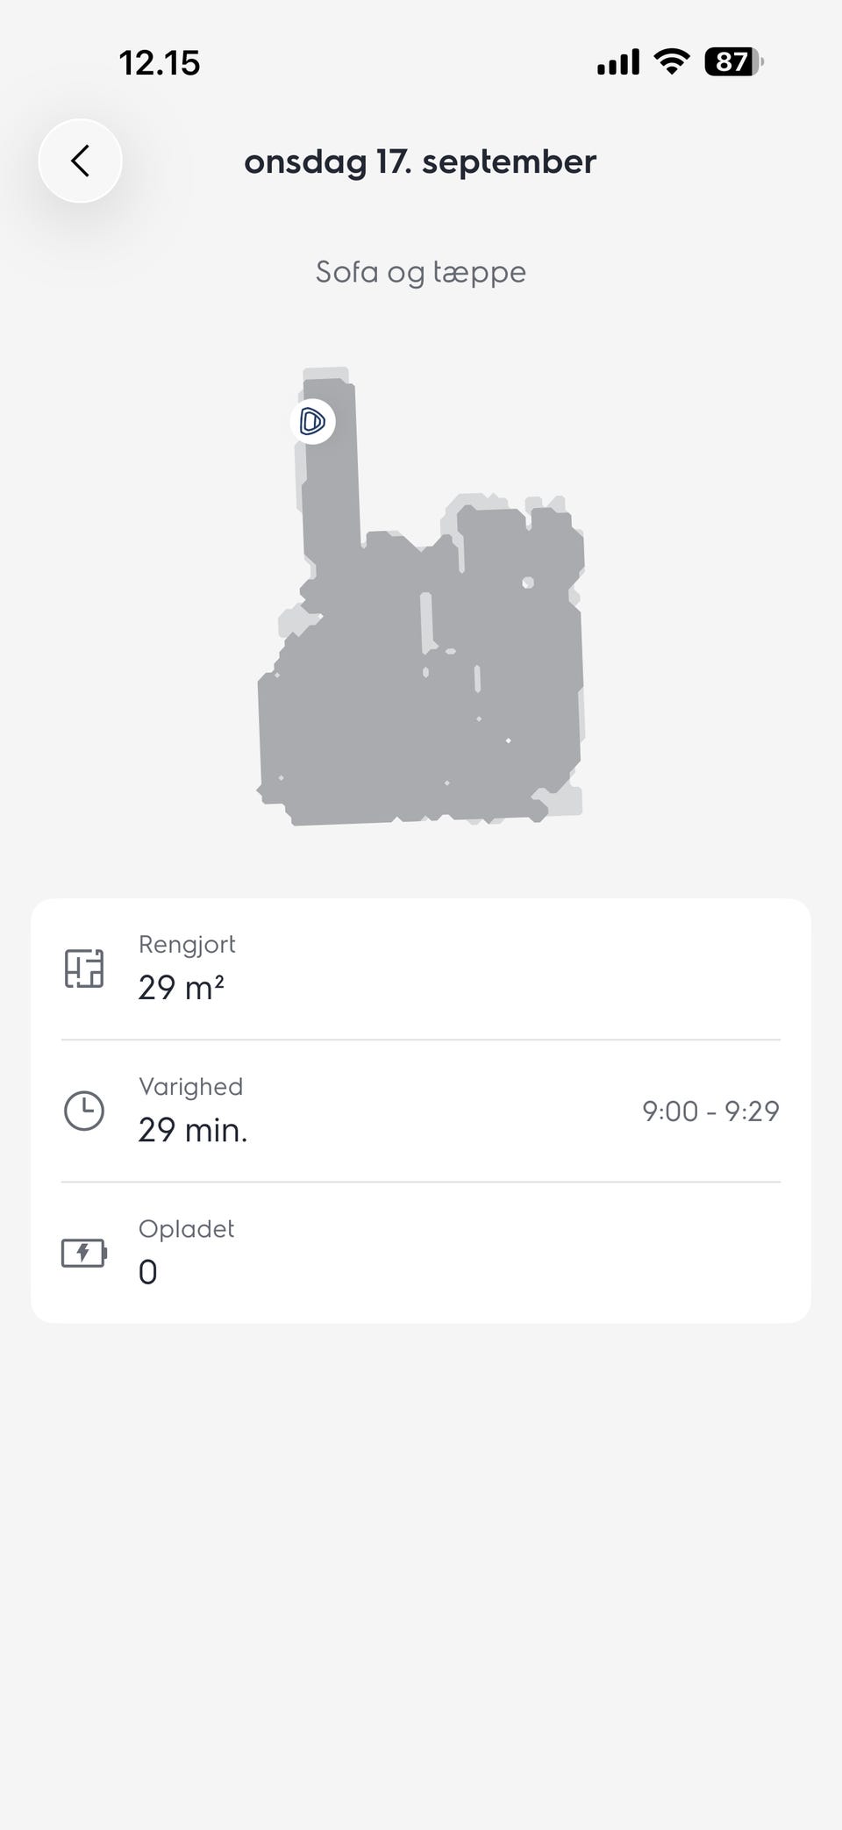The width and height of the screenshot is (842, 1830).
Task: Tap the back arrow button
Action: point(80,161)
